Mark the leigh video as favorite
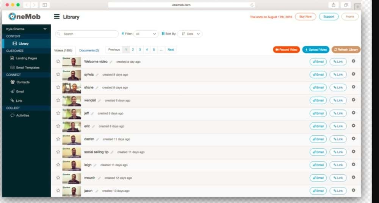The width and height of the screenshot is (379, 203). (x=58, y=165)
